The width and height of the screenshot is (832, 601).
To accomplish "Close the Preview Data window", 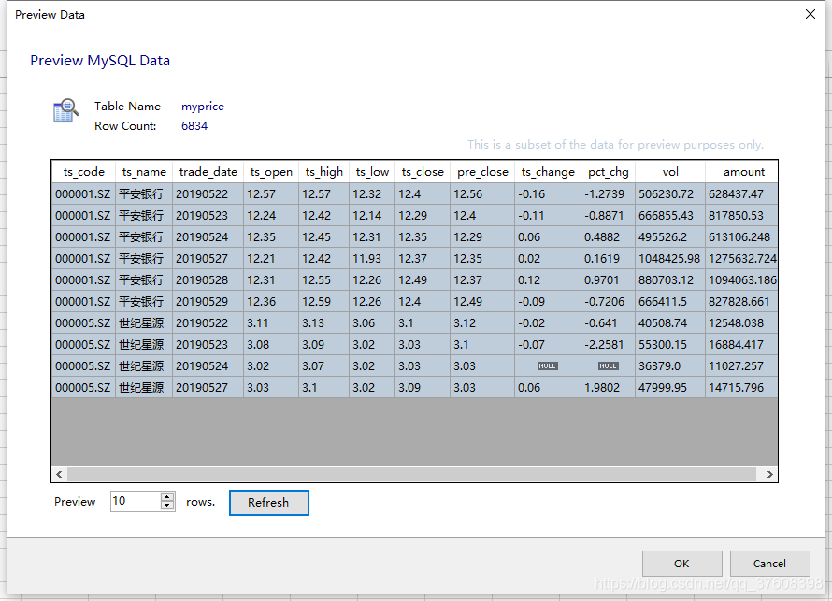I will point(810,14).
